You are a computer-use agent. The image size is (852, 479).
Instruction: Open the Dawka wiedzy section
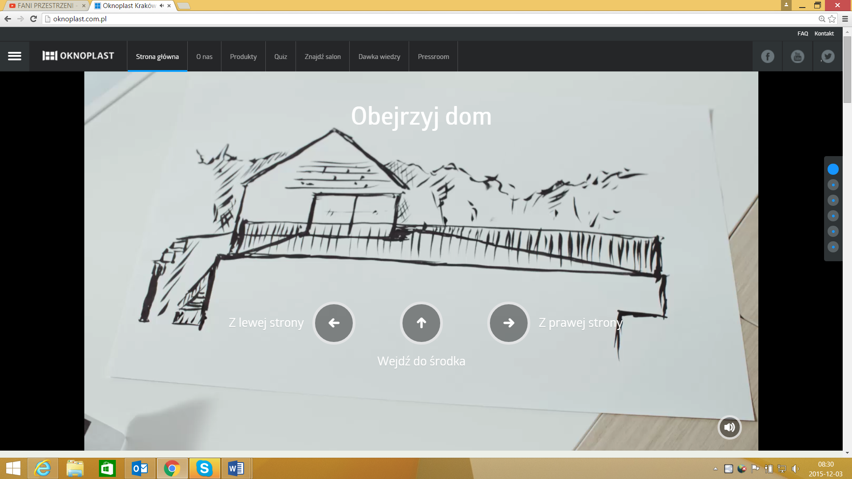(379, 56)
